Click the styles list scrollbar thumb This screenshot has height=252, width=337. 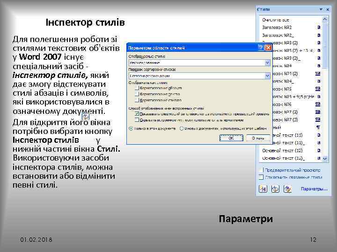(325, 45)
